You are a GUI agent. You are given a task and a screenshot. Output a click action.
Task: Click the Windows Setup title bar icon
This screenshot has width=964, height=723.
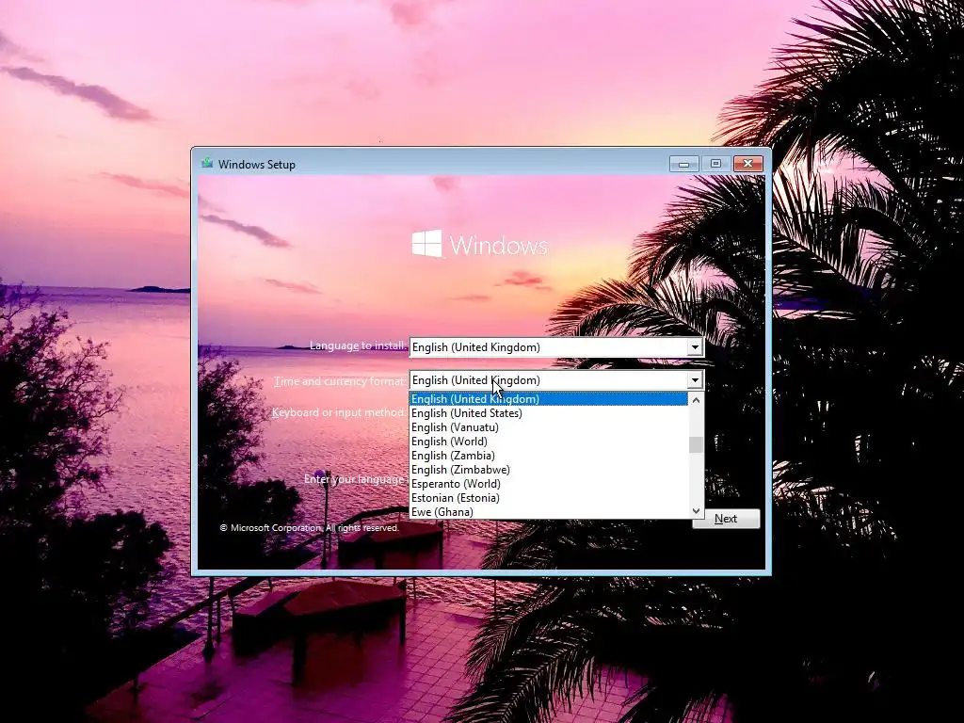(x=207, y=163)
